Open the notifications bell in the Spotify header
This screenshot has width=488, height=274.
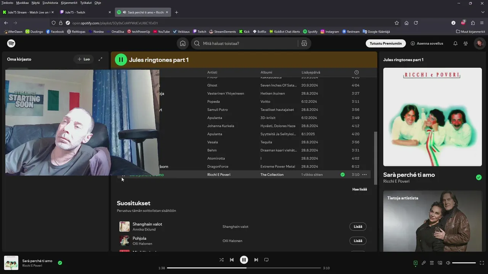[x=455, y=43]
